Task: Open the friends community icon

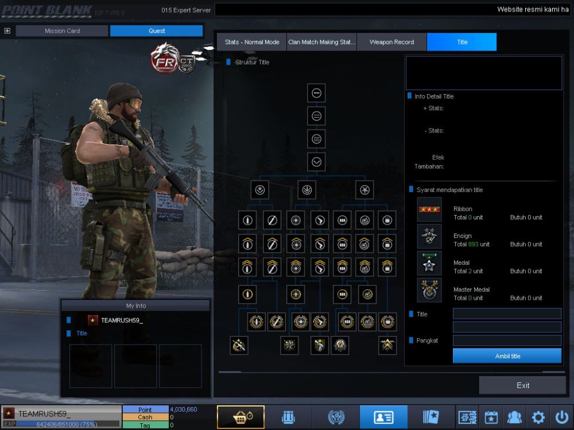Action: point(514,417)
